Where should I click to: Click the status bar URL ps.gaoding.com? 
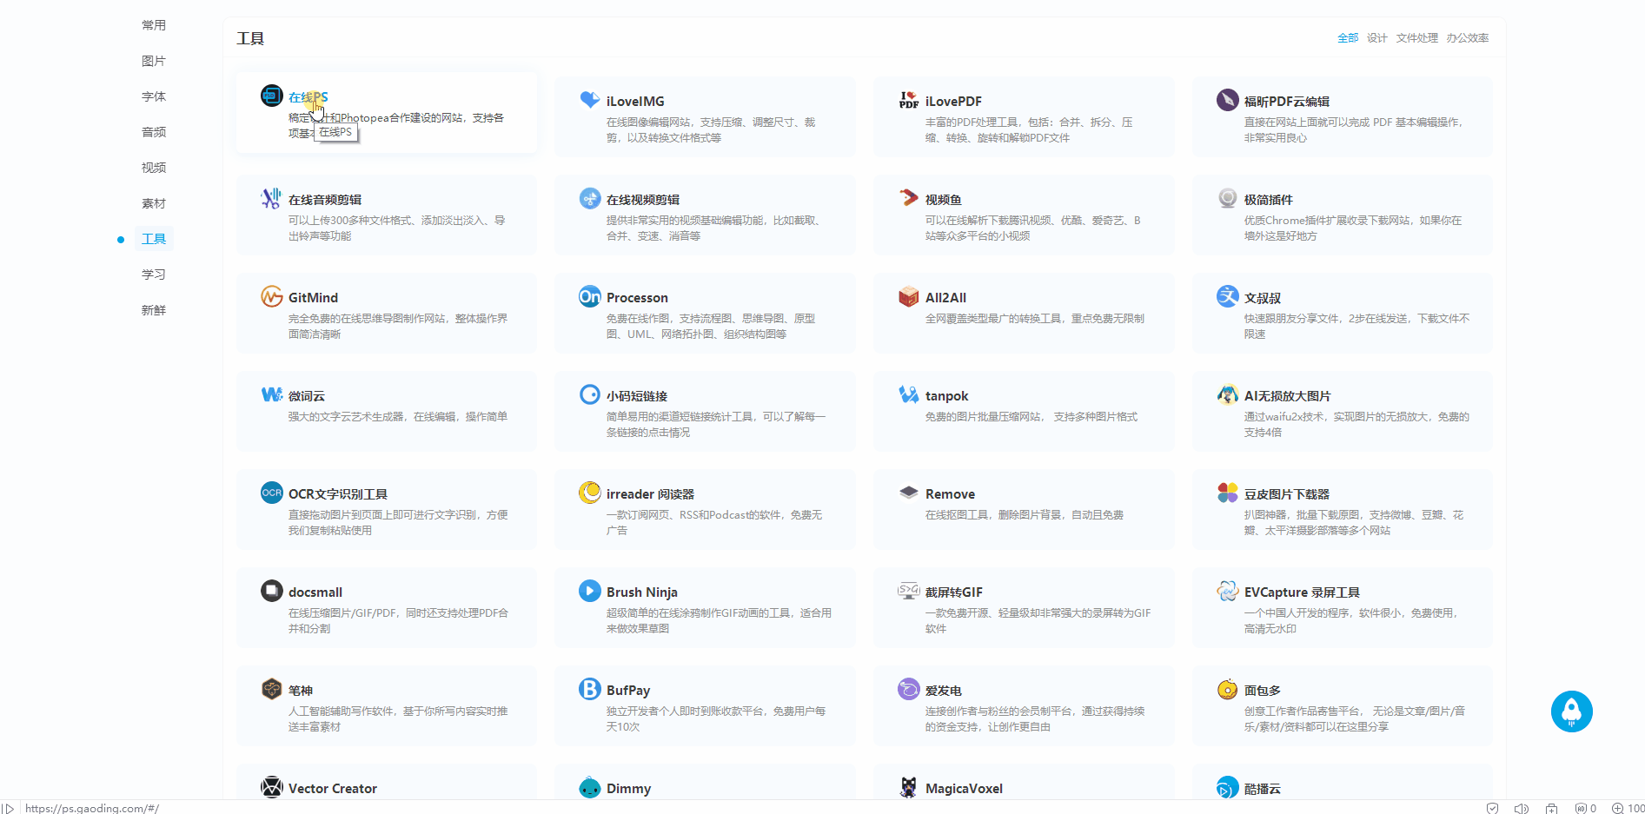point(92,808)
